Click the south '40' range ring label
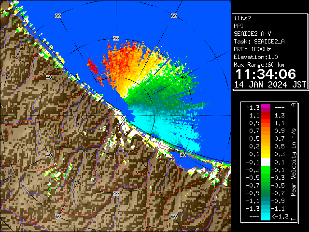Image resolution: width=309 pixels, height=232 pixels. tap(116, 193)
